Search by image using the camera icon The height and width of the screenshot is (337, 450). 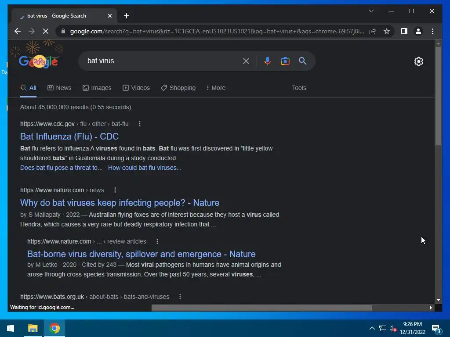point(285,61)
